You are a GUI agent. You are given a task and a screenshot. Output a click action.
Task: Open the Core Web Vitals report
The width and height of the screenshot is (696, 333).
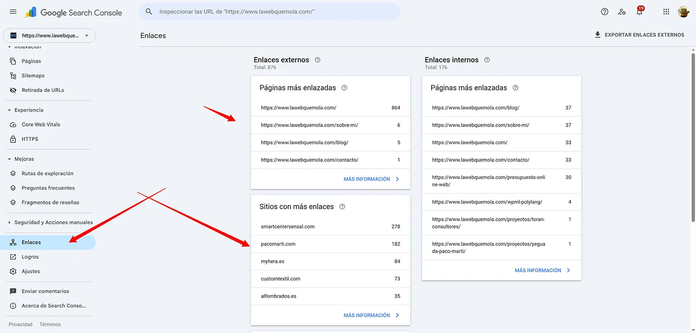tap(40, 124)
